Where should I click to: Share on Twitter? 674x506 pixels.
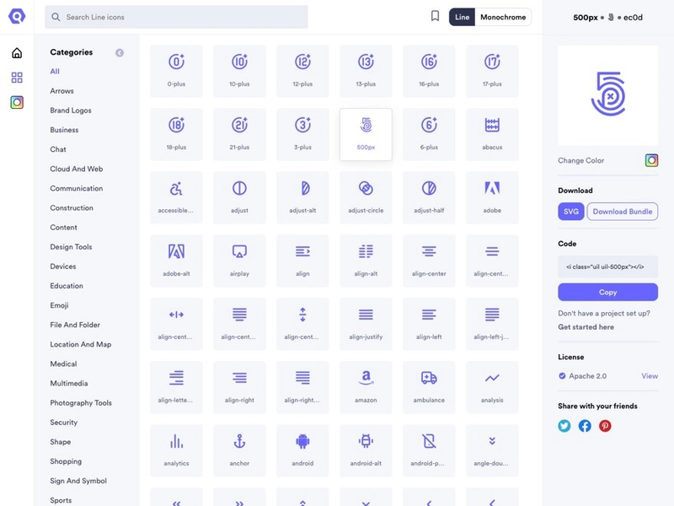(x=564, y=426)
